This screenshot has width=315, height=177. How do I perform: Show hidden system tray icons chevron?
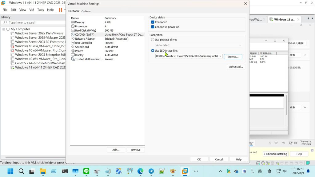[x=221, y=171]
